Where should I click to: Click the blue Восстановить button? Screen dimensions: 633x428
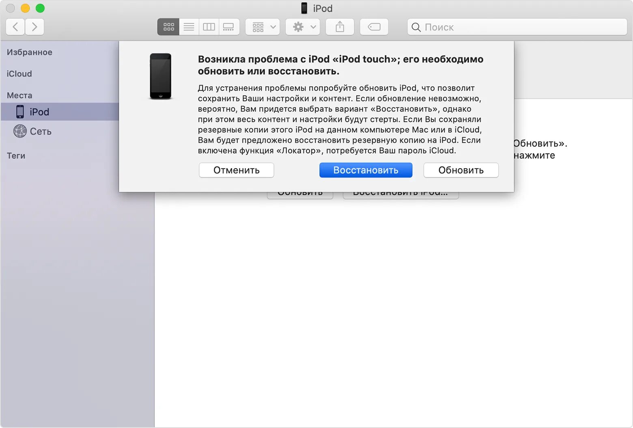[x=366, y=170]
